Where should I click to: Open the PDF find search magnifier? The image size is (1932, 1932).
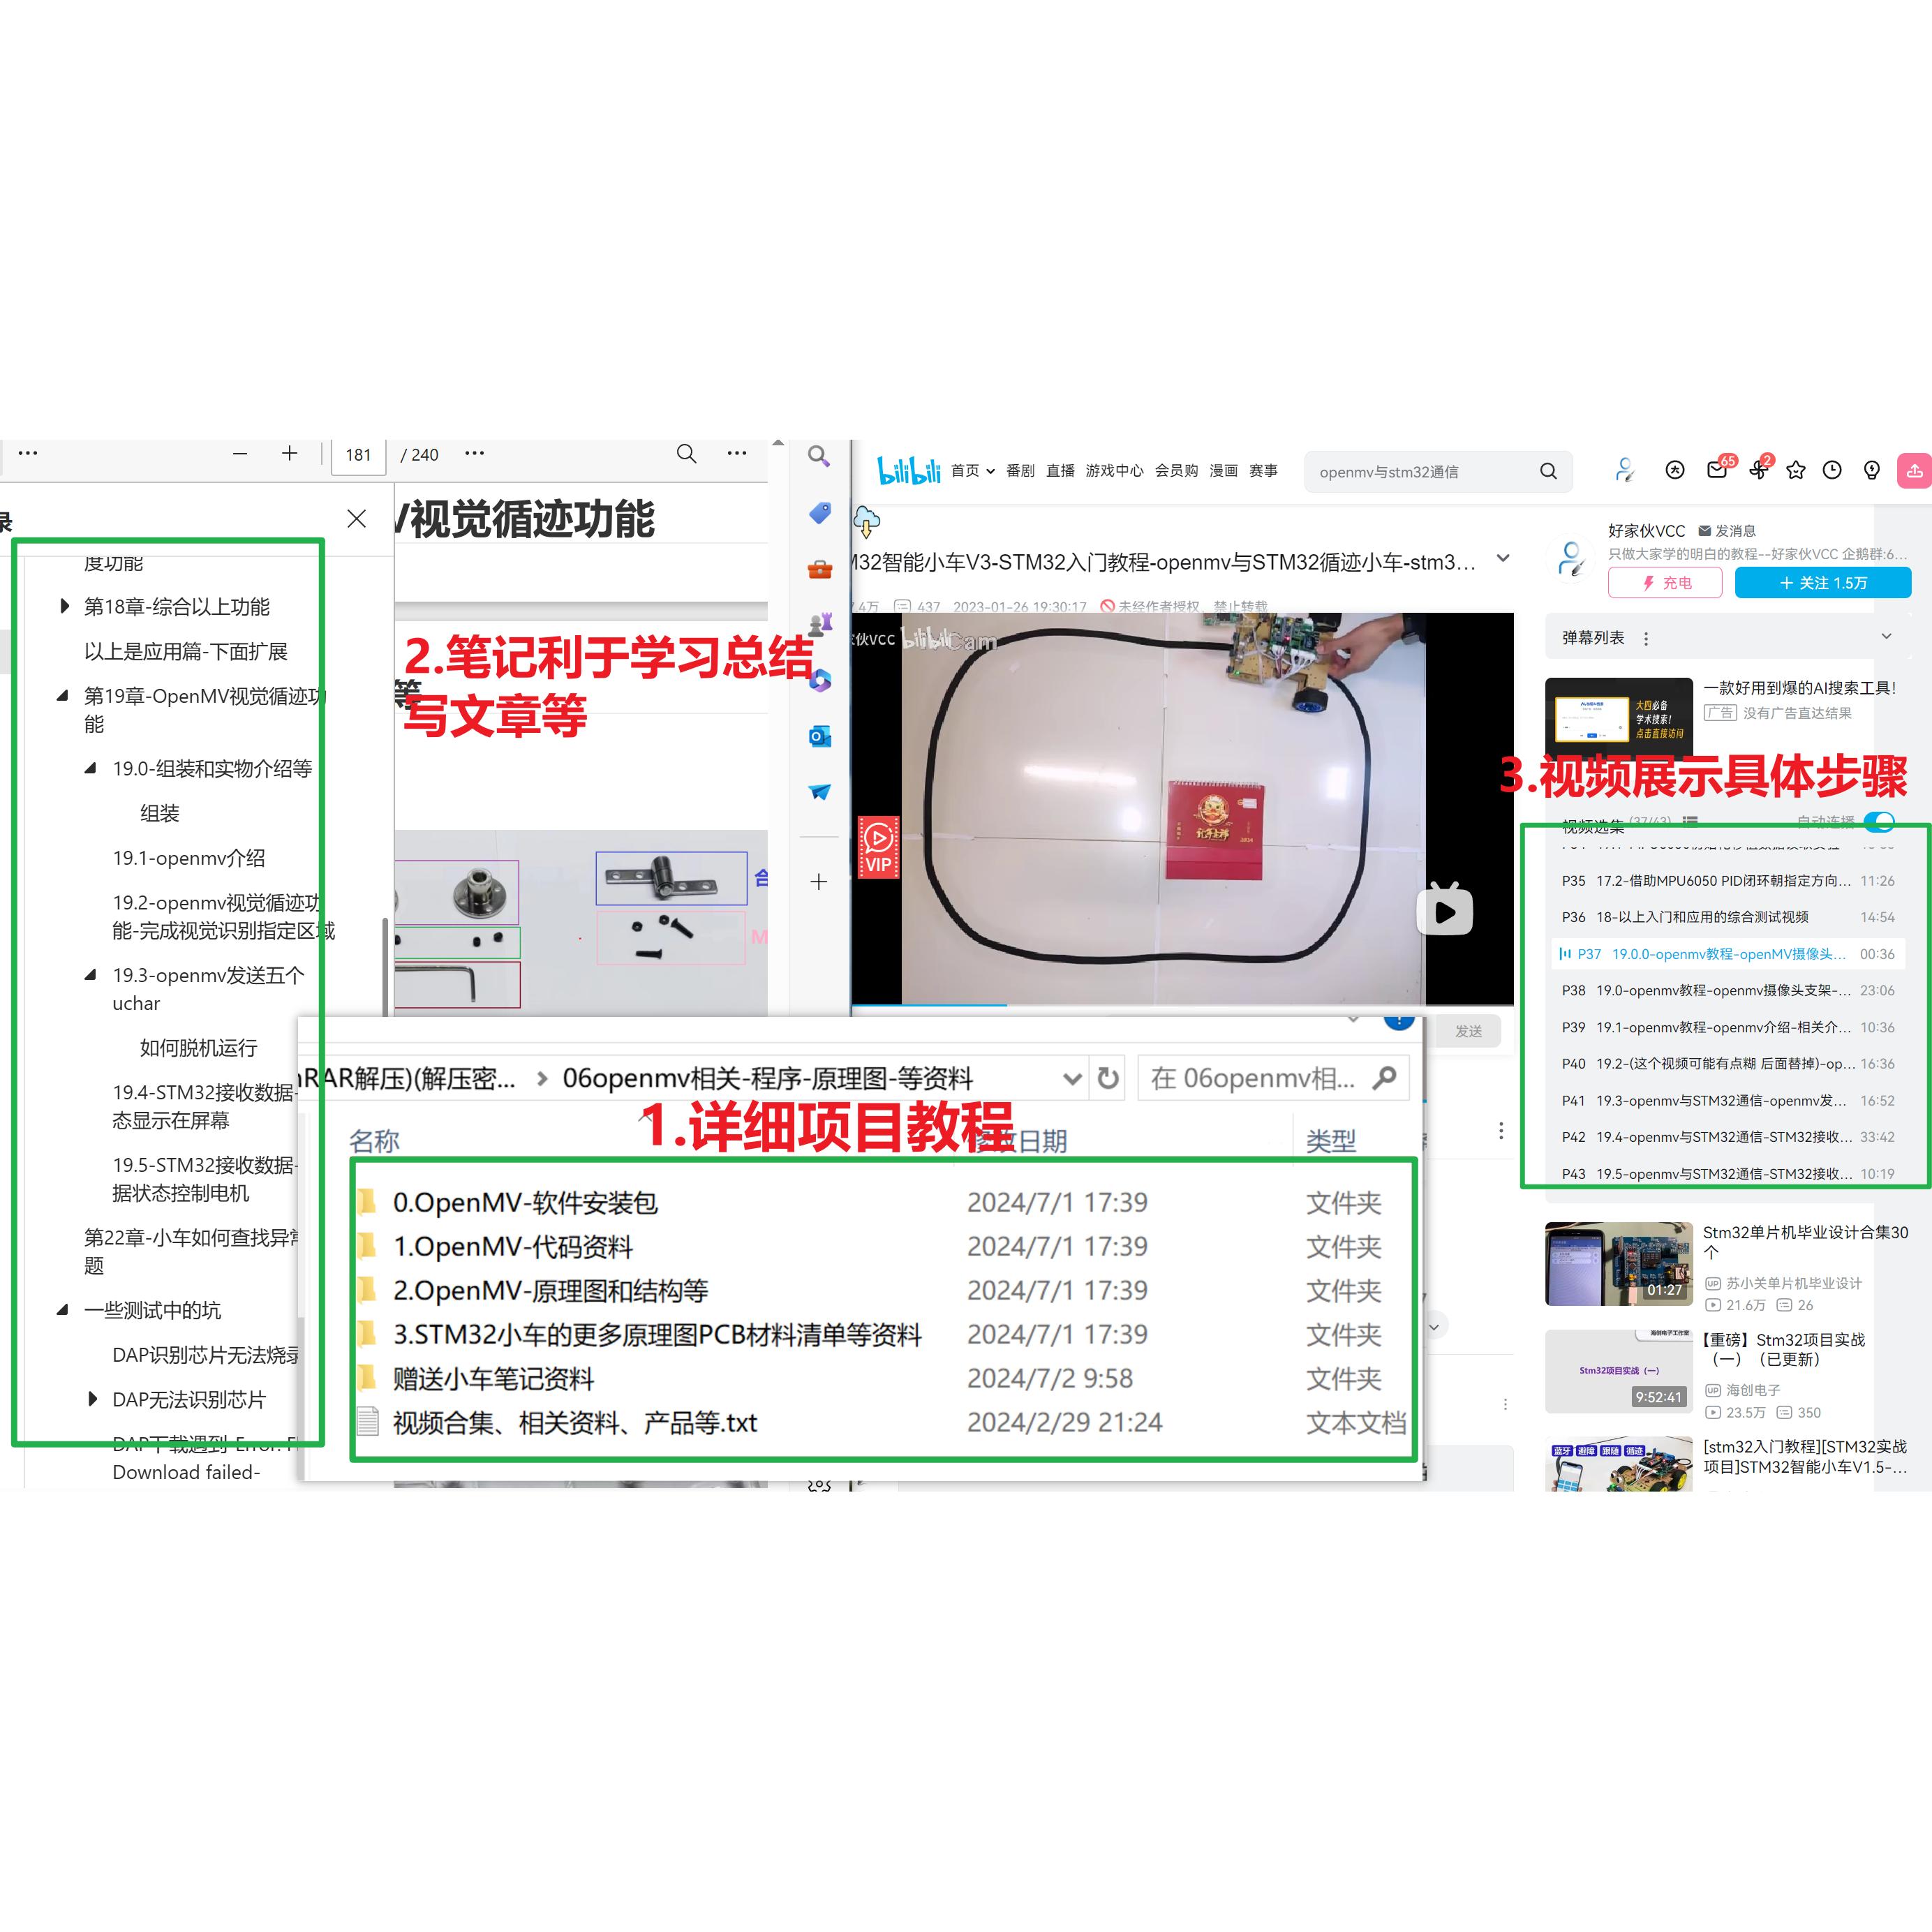[687, 454]
